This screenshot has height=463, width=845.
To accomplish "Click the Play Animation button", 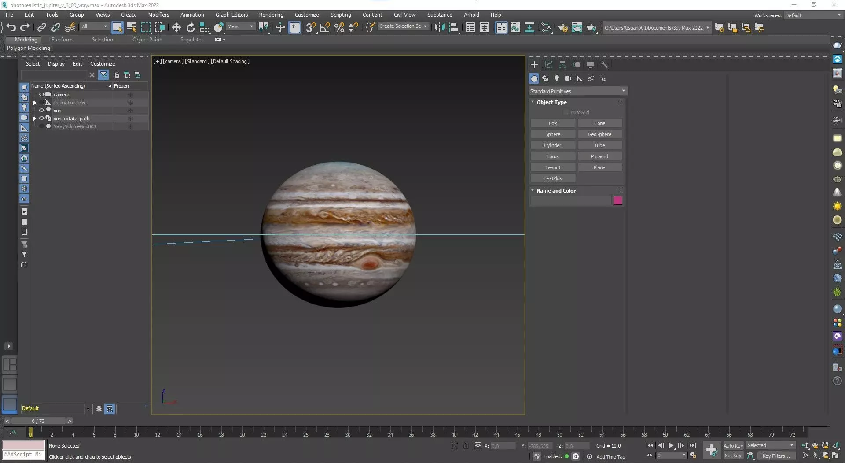I will pos(671,446).
